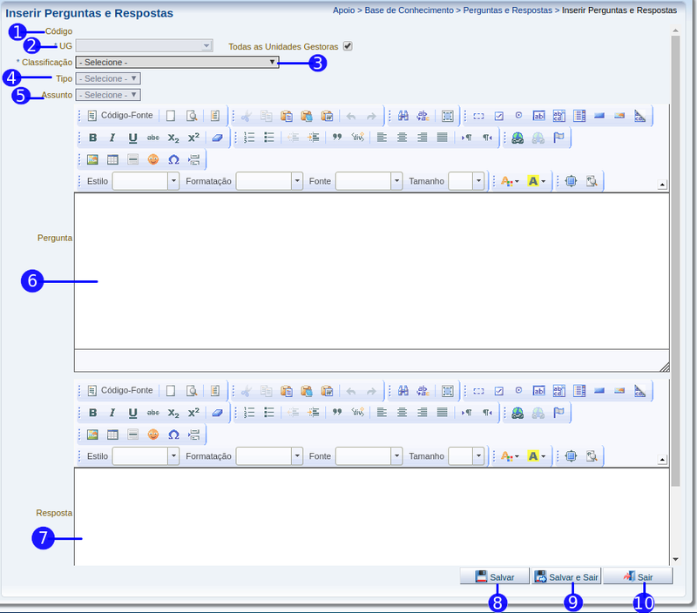Viewport: 697px width, 613px height.
Task: Click the Salvar button
Action: click(495, 576)
